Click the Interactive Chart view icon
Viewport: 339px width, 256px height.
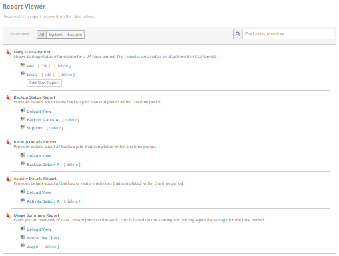pos(23,237)
